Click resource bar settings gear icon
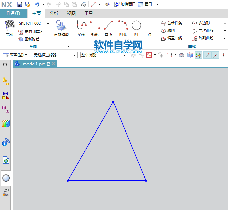This screenshot has width=228, height=210. tap(5, 64)
